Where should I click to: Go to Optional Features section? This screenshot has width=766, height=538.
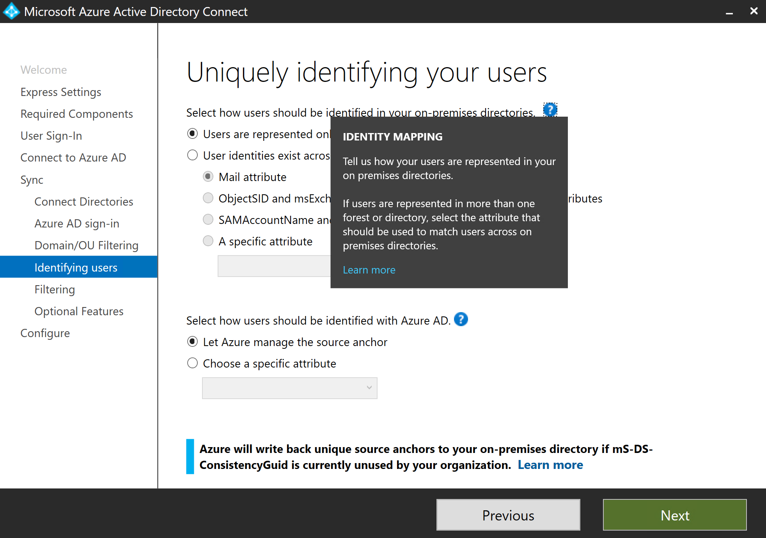click(x=79, y=311)
